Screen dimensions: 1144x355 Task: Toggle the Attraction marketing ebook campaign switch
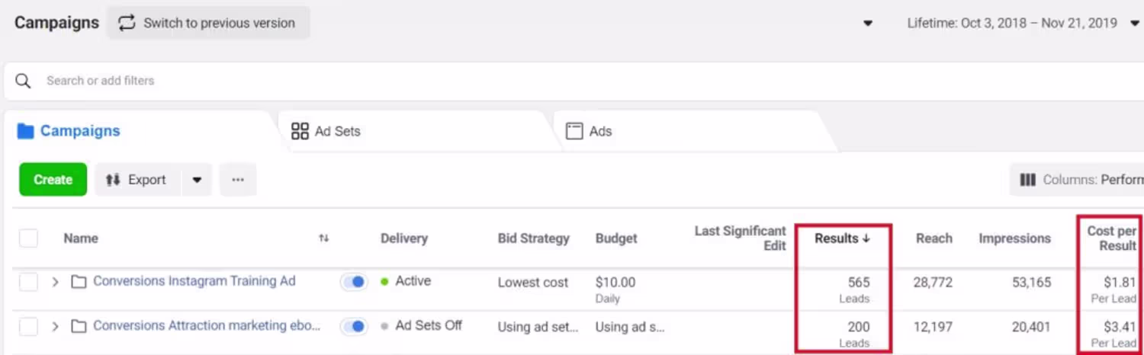(x=354, y=326)
